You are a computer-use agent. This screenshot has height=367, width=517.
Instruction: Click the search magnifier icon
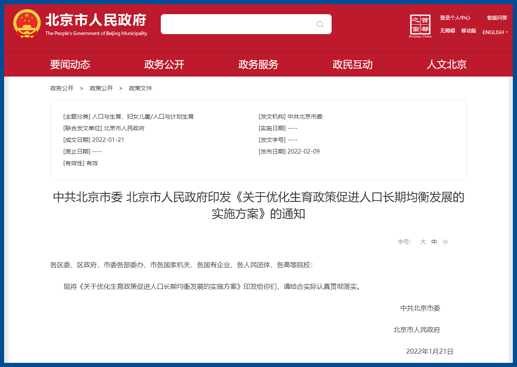click(x=320, y=24)
